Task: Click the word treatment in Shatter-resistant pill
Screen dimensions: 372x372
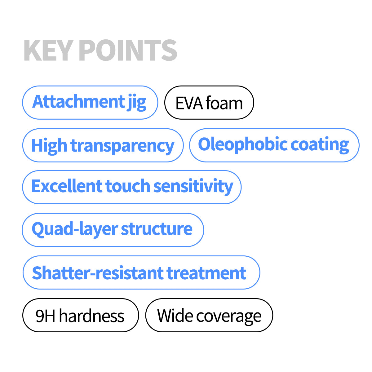Action: (206, 273)
